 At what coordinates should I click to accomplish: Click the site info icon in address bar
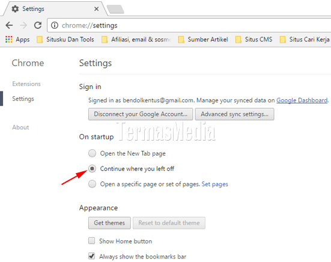(x=55, y=25)
